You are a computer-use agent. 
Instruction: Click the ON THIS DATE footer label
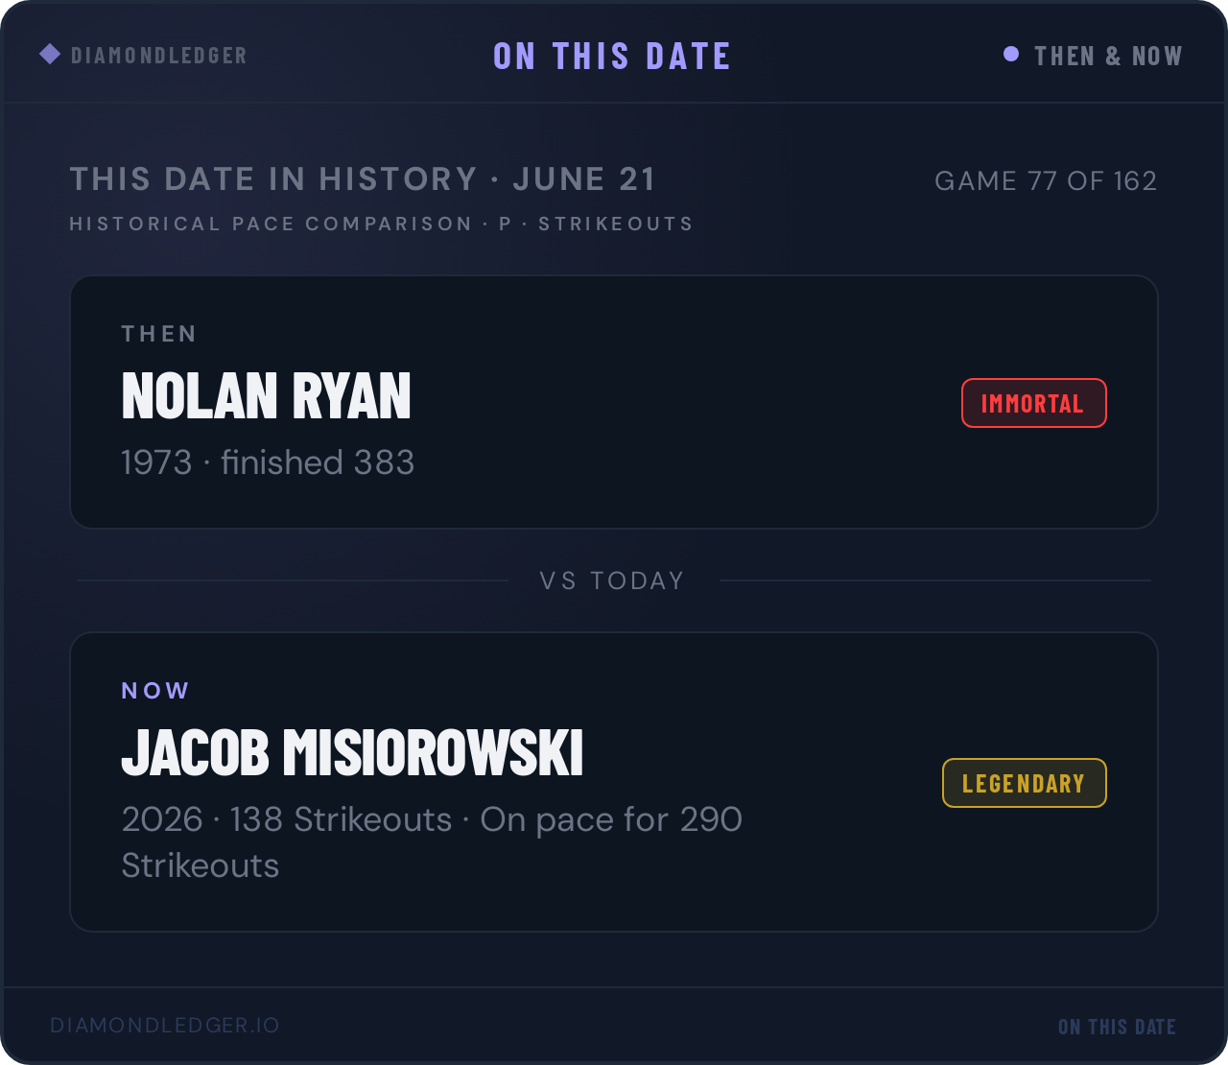[1117, 1027]
